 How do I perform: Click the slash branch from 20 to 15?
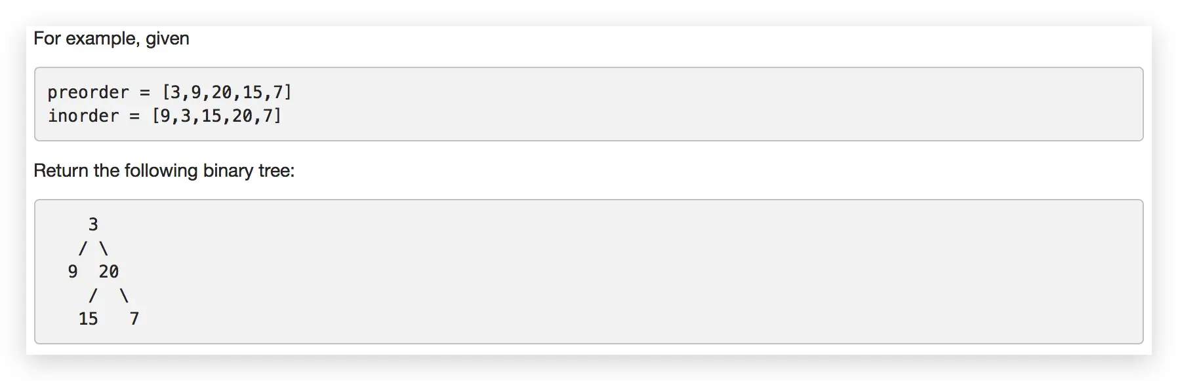point(93,296)
